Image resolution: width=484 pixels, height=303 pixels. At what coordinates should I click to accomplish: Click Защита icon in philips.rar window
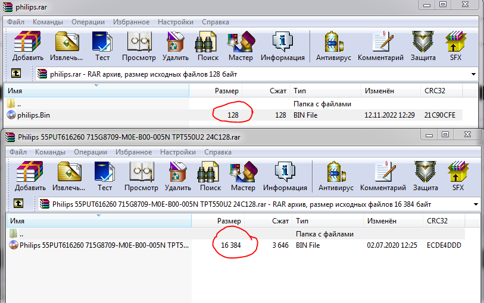[423, 46]
